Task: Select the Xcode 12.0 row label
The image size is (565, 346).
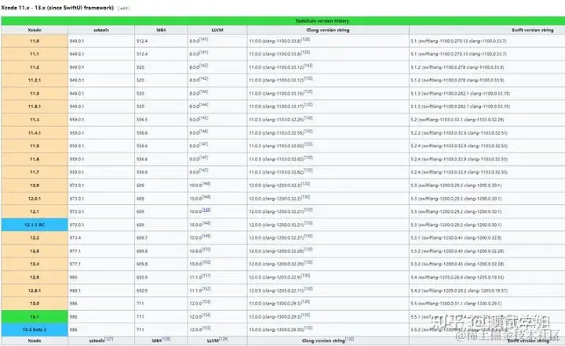Action: coord(35,186)
